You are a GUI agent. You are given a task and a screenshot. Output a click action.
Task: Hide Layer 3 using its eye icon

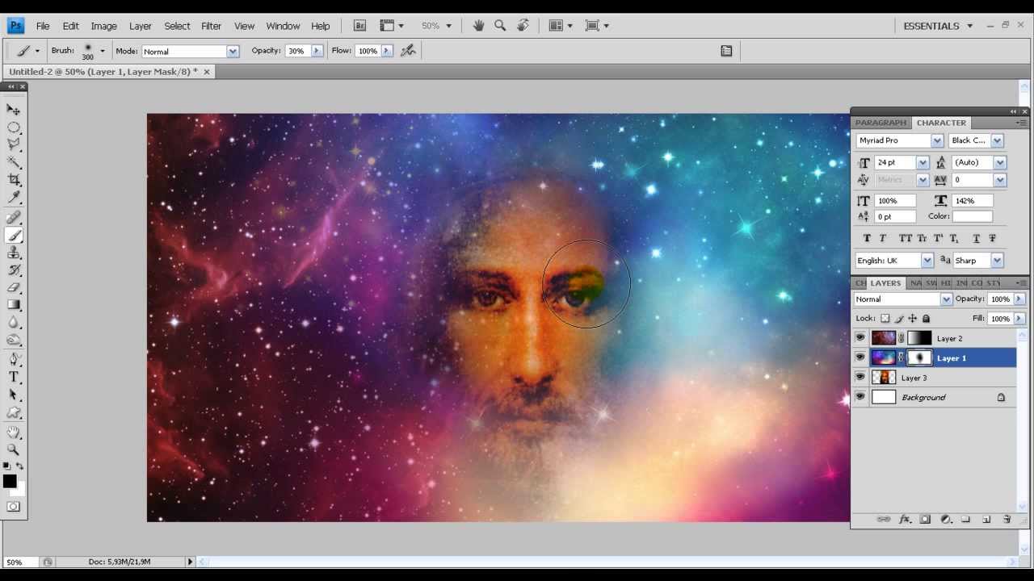point(860,377)
